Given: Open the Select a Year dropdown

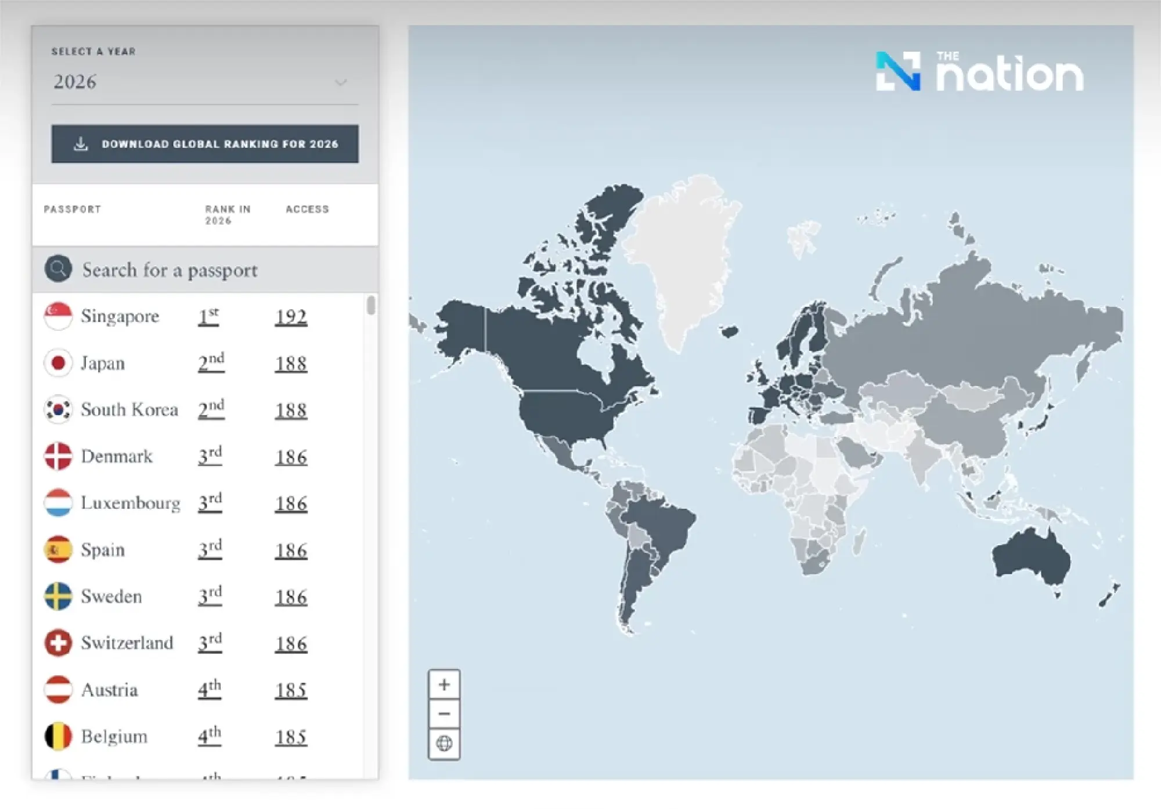Looking at the screenshot, I should tap(203, 82).
